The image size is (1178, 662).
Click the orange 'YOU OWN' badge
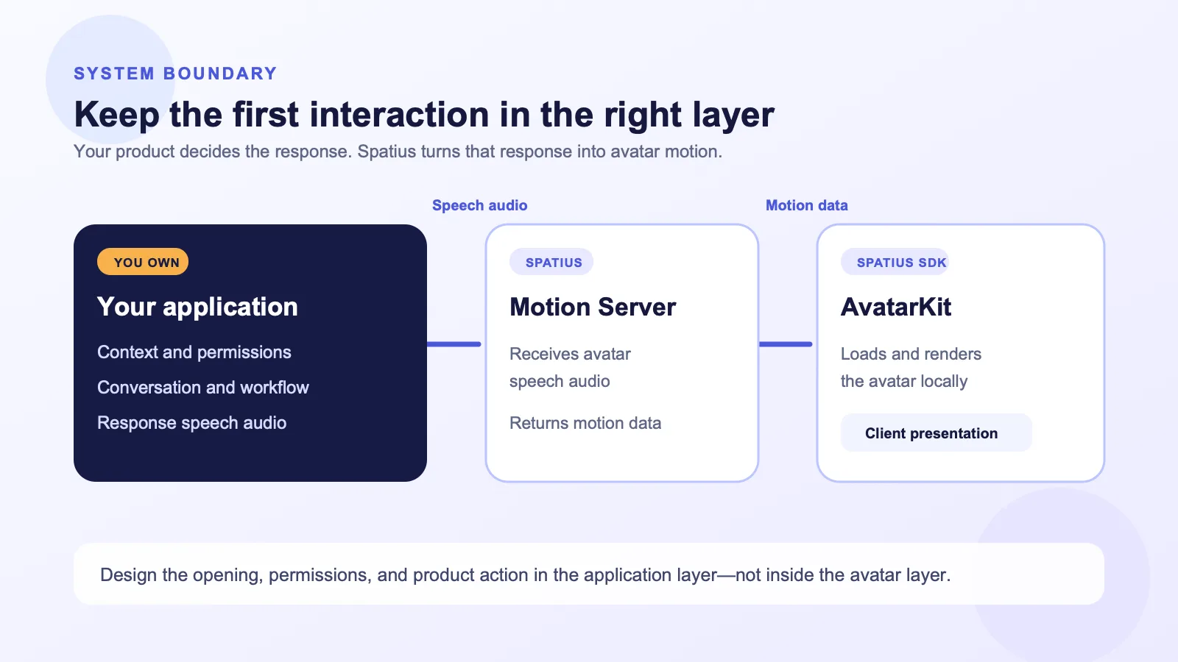143,262
